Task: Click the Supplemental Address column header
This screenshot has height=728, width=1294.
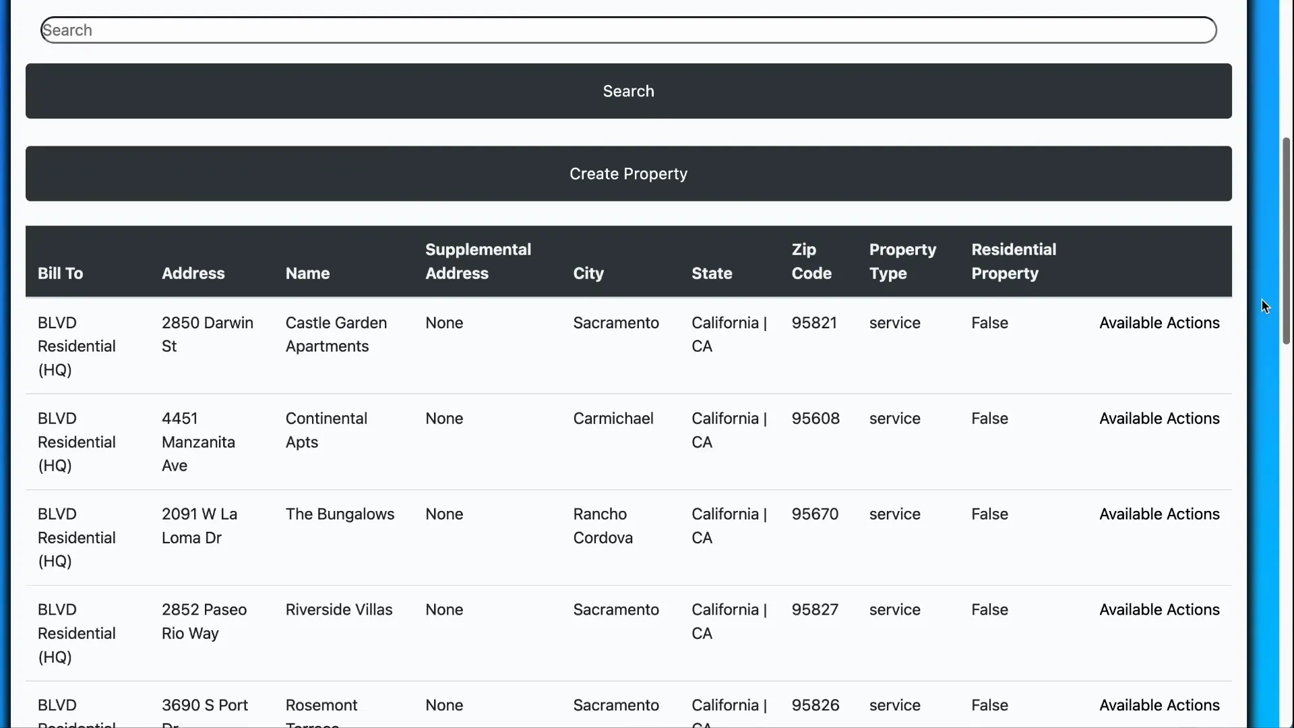Action: pyautogui.click(x=478, y=262)
